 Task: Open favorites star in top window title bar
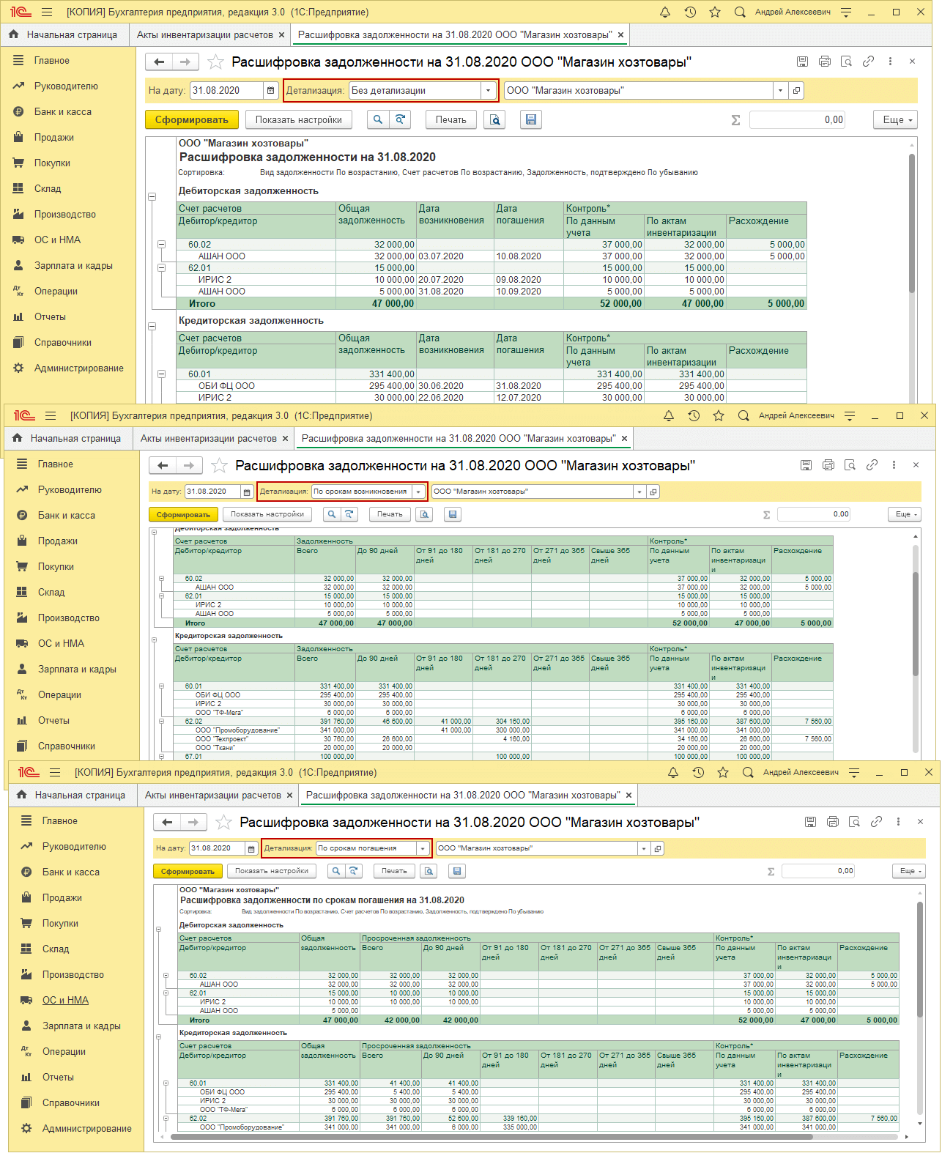(x=715, y=12)
